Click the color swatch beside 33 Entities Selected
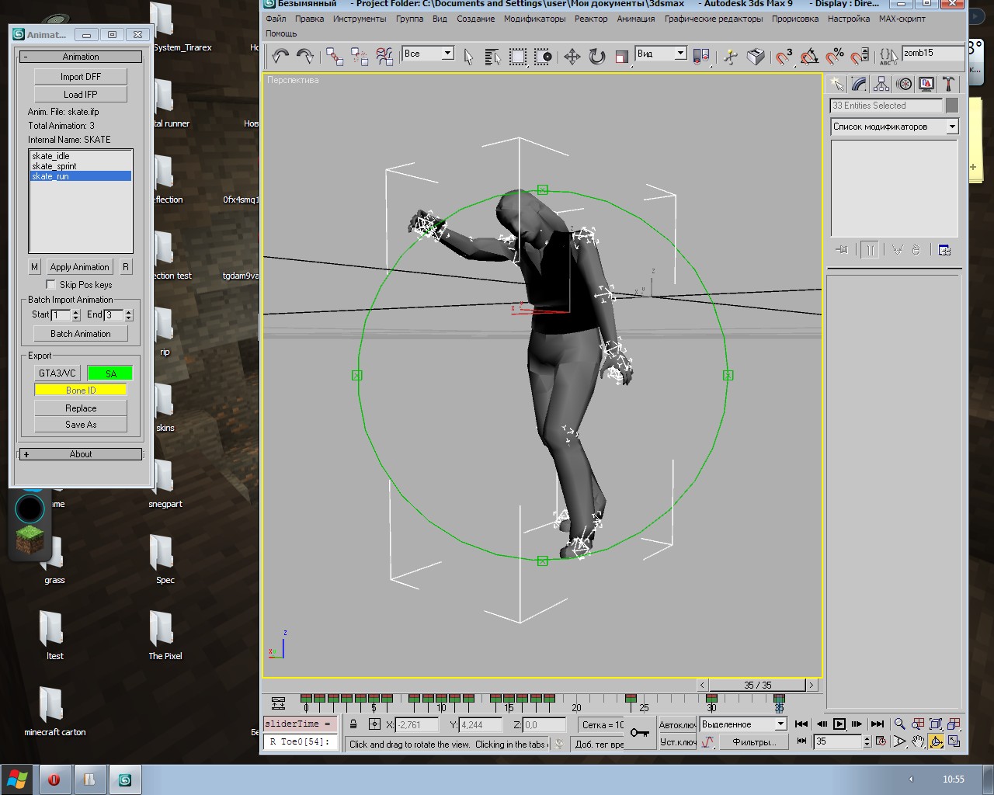994x795 pixels. click(x=952, y=106)
